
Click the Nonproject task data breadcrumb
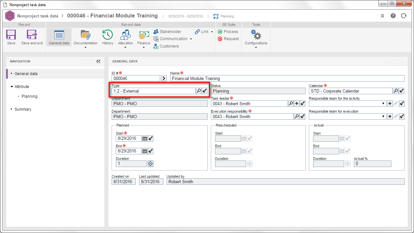click(38, 16)
